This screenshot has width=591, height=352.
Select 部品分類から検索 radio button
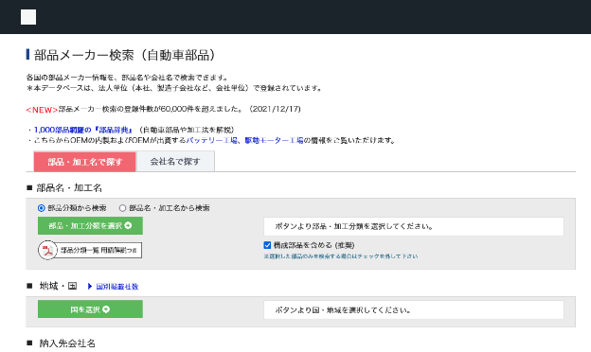click(x=42, y=208)
